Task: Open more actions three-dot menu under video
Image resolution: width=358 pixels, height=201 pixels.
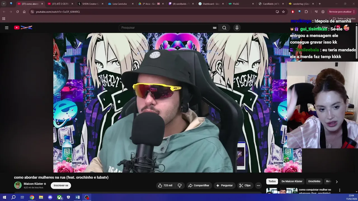Action: (258, 185)
